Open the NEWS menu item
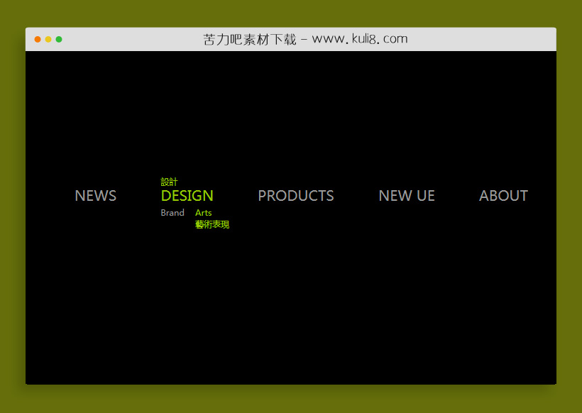The width and height of the screenshot is (582, 413). pos(95,196)
